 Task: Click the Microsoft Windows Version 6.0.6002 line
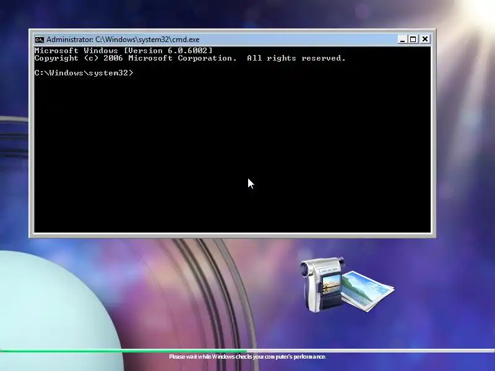123,51
